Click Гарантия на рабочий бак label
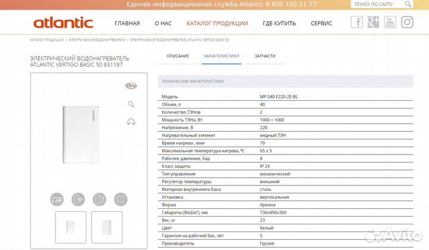The image size is (429, 250). (192, 236)
